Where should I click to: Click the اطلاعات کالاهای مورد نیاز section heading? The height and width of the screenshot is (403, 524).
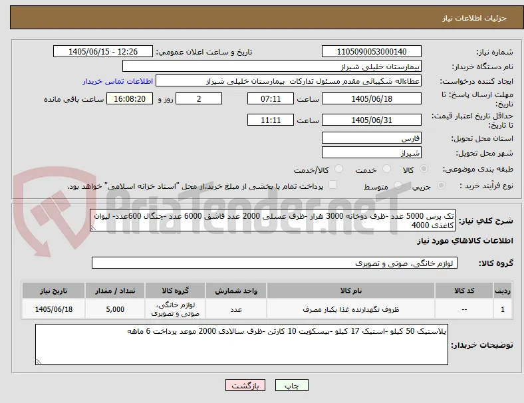[465, 241]
